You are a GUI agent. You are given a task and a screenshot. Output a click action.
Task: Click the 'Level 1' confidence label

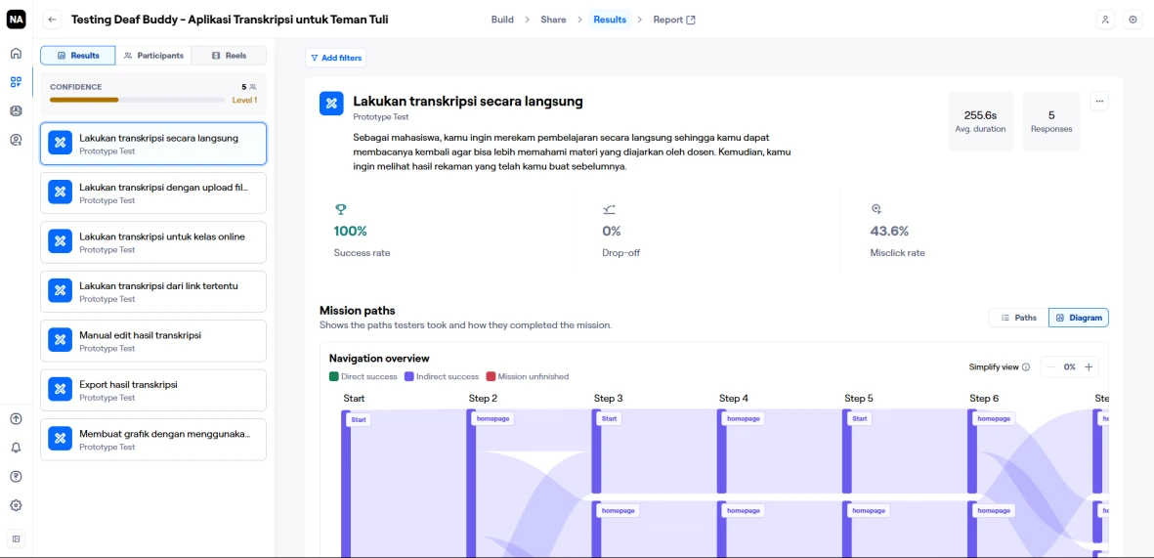[244, 100]
